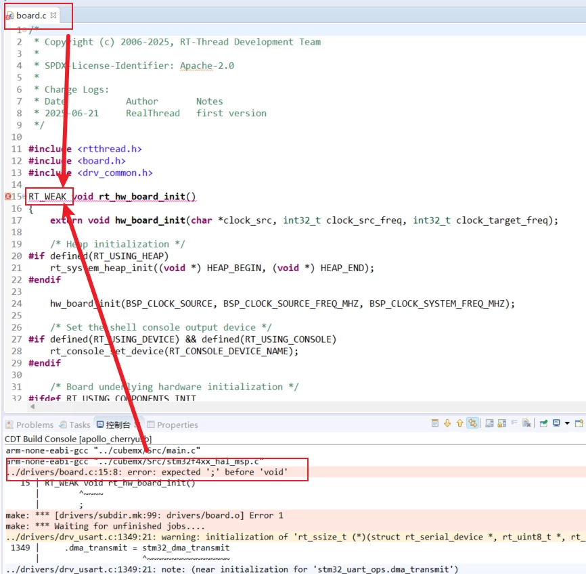
Task: Click the pin console icon
Action: tap(543, 424)
